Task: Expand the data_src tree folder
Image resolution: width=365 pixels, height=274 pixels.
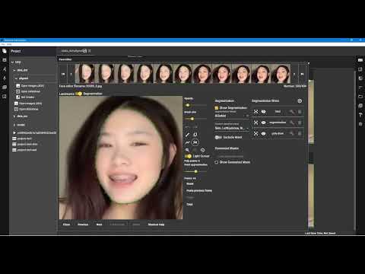Action: [14, 116]
